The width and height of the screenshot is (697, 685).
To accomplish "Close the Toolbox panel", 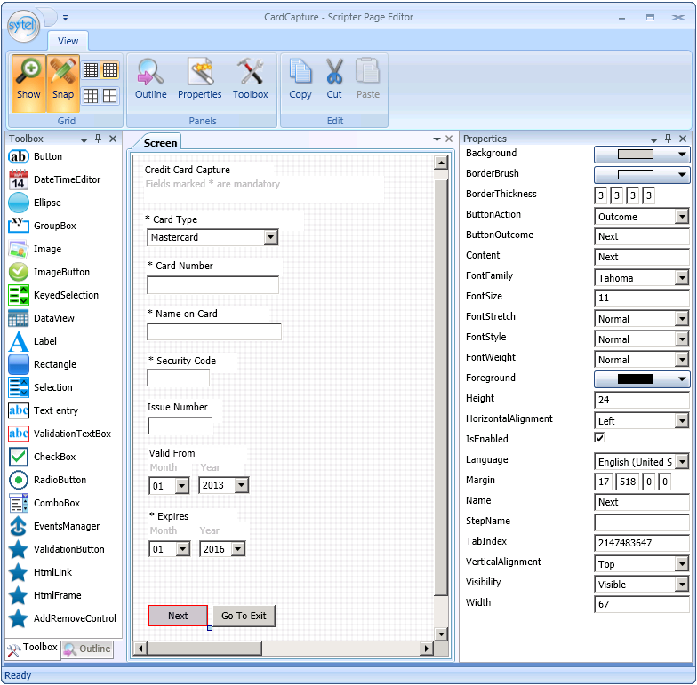I will click(x=113, y=139).
